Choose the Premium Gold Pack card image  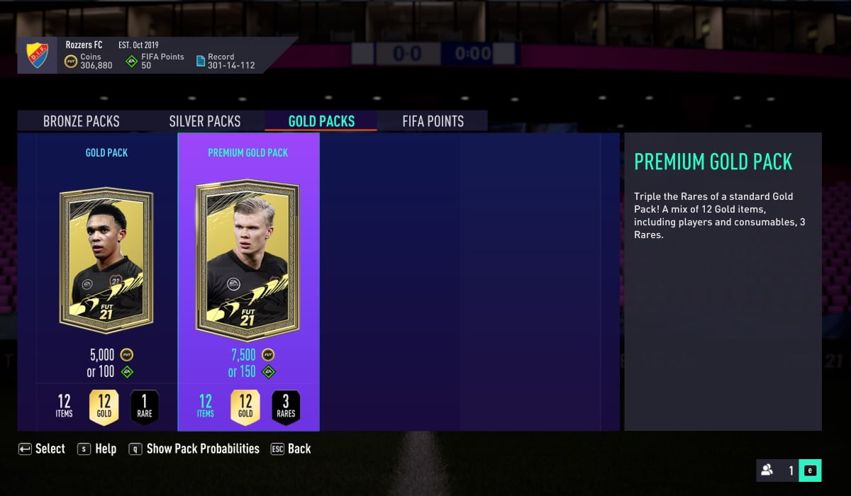247,259
